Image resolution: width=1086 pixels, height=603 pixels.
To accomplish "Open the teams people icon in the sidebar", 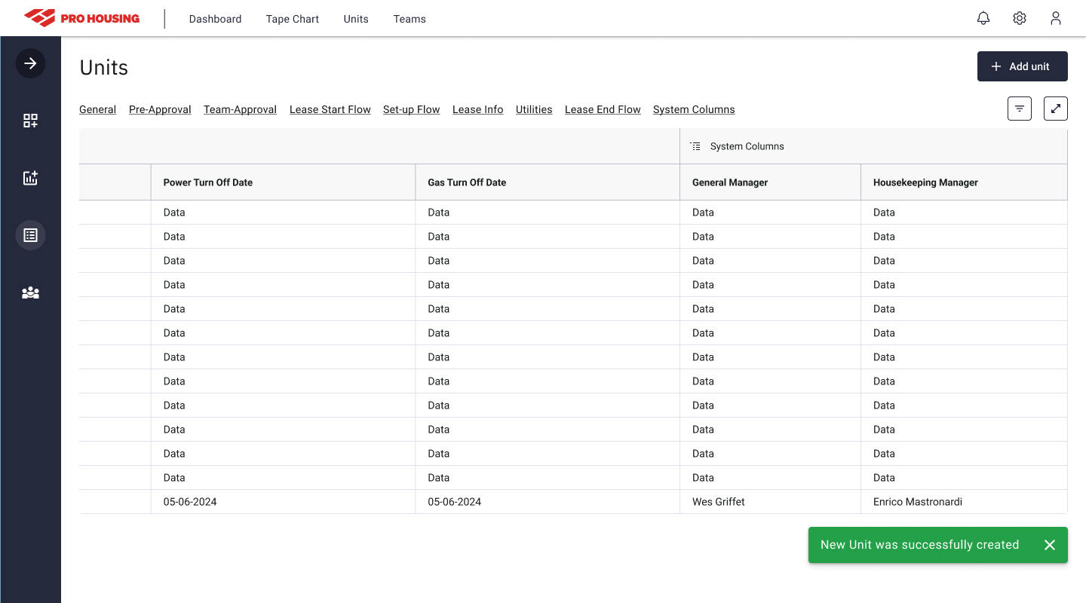I will [30, 292].
